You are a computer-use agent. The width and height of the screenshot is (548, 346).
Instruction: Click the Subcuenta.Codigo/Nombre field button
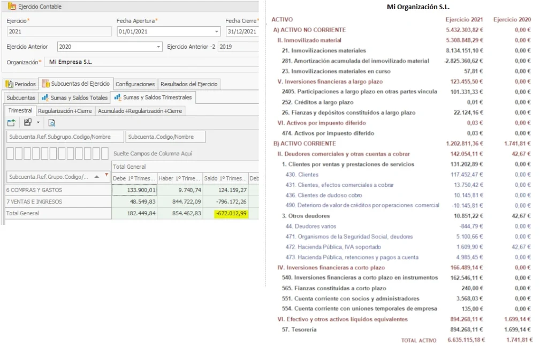click(x=165, y=137)
